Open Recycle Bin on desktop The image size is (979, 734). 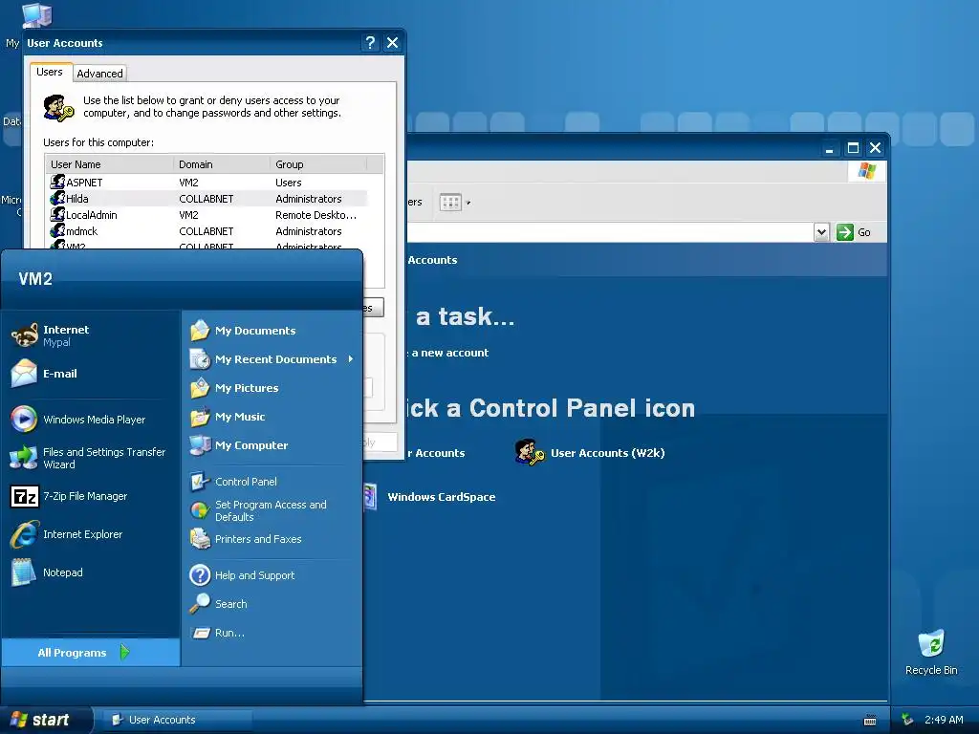(931, 652)
